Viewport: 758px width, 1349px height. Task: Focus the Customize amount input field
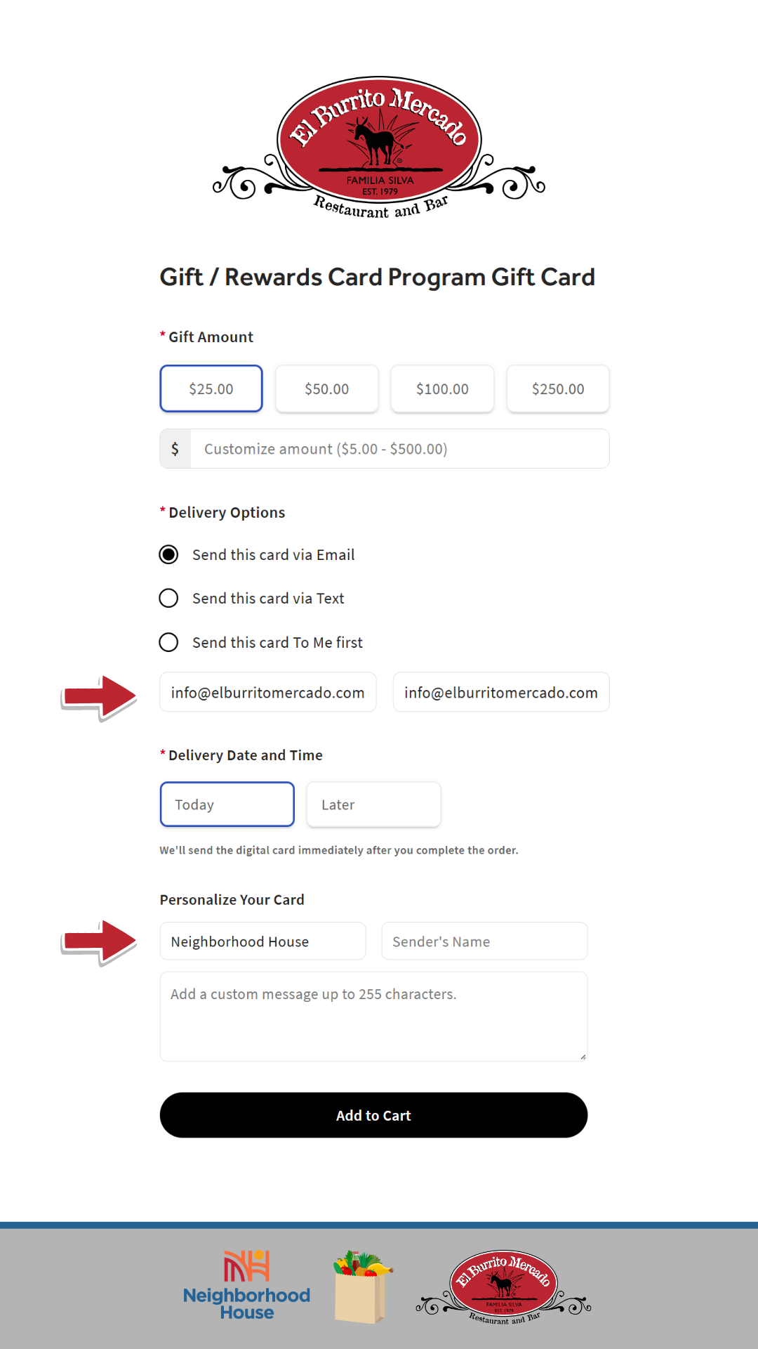(399, 449)
